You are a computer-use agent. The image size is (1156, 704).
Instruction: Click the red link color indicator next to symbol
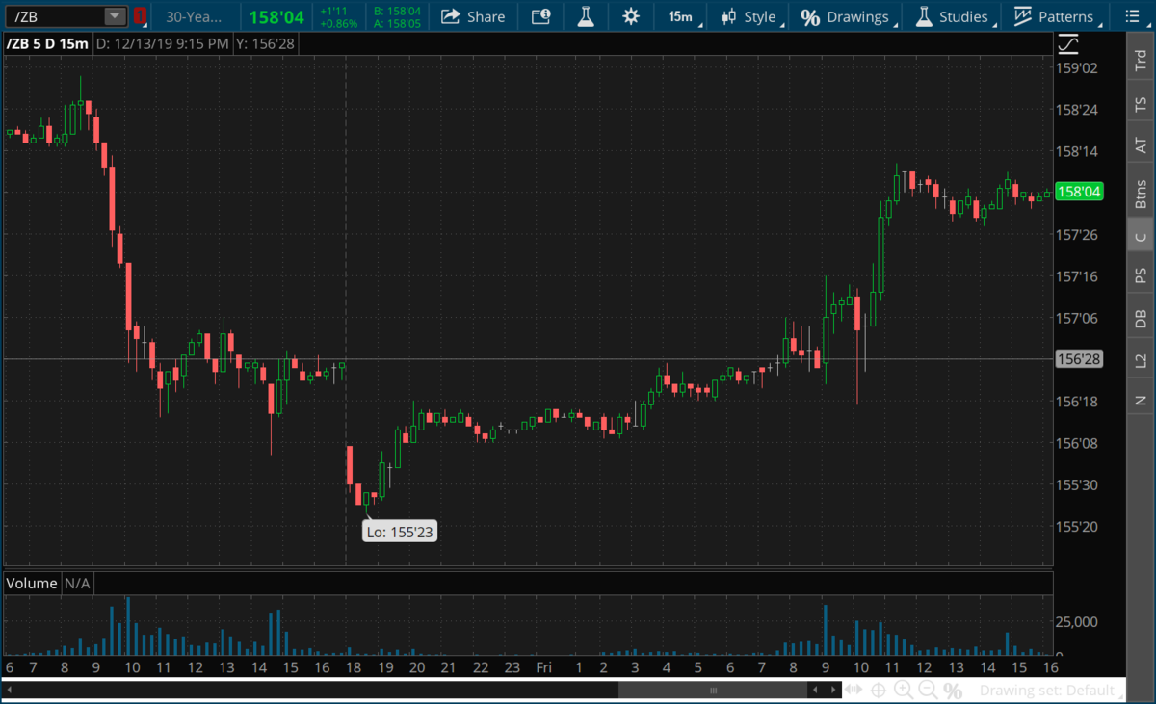coord(140,16)
